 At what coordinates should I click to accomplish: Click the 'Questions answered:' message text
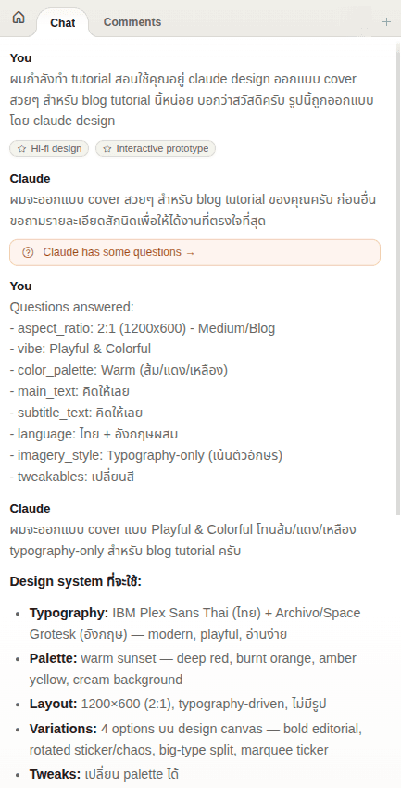tap(71, 307)
